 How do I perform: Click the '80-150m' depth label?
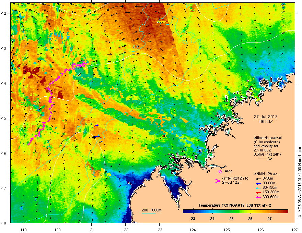point(270,188)
